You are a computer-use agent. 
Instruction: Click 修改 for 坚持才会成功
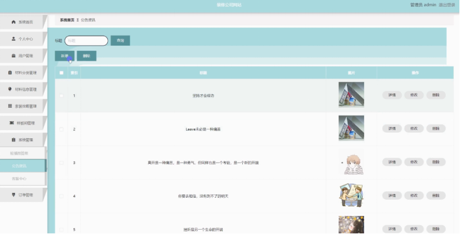pyautogui.click(x=414, y=95)
